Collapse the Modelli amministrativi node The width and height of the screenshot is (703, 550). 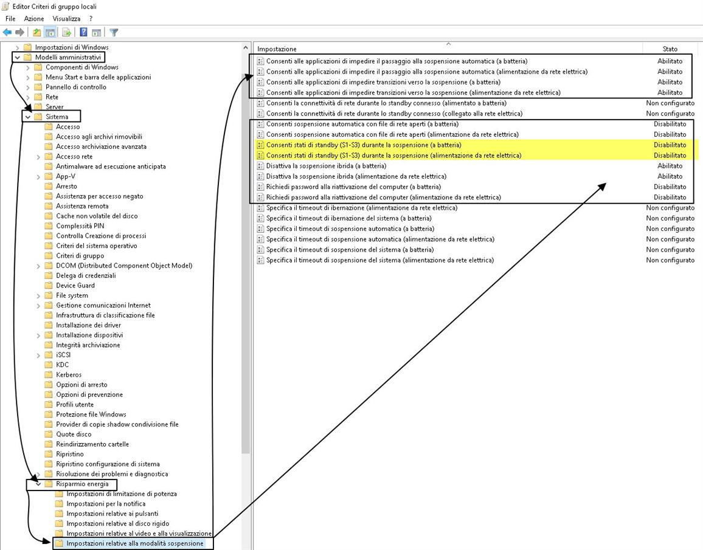click(x=18, y=57)
